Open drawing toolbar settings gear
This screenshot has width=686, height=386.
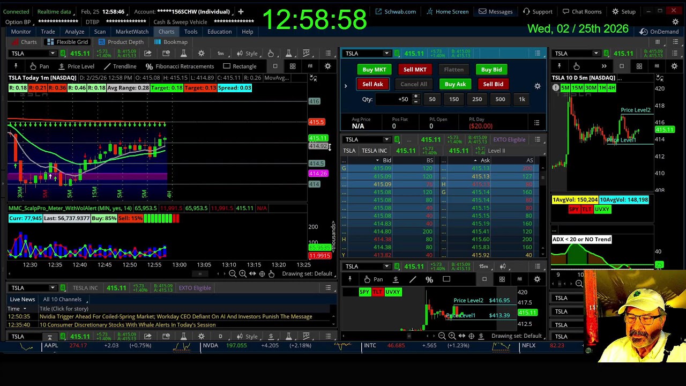pyautogui.click(x=327, y=66)
